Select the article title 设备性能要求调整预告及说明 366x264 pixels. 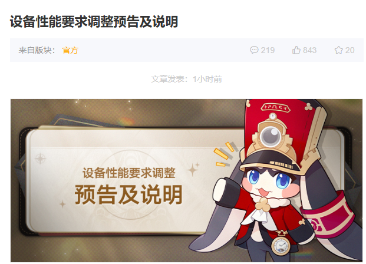click(x=94, y=22)
